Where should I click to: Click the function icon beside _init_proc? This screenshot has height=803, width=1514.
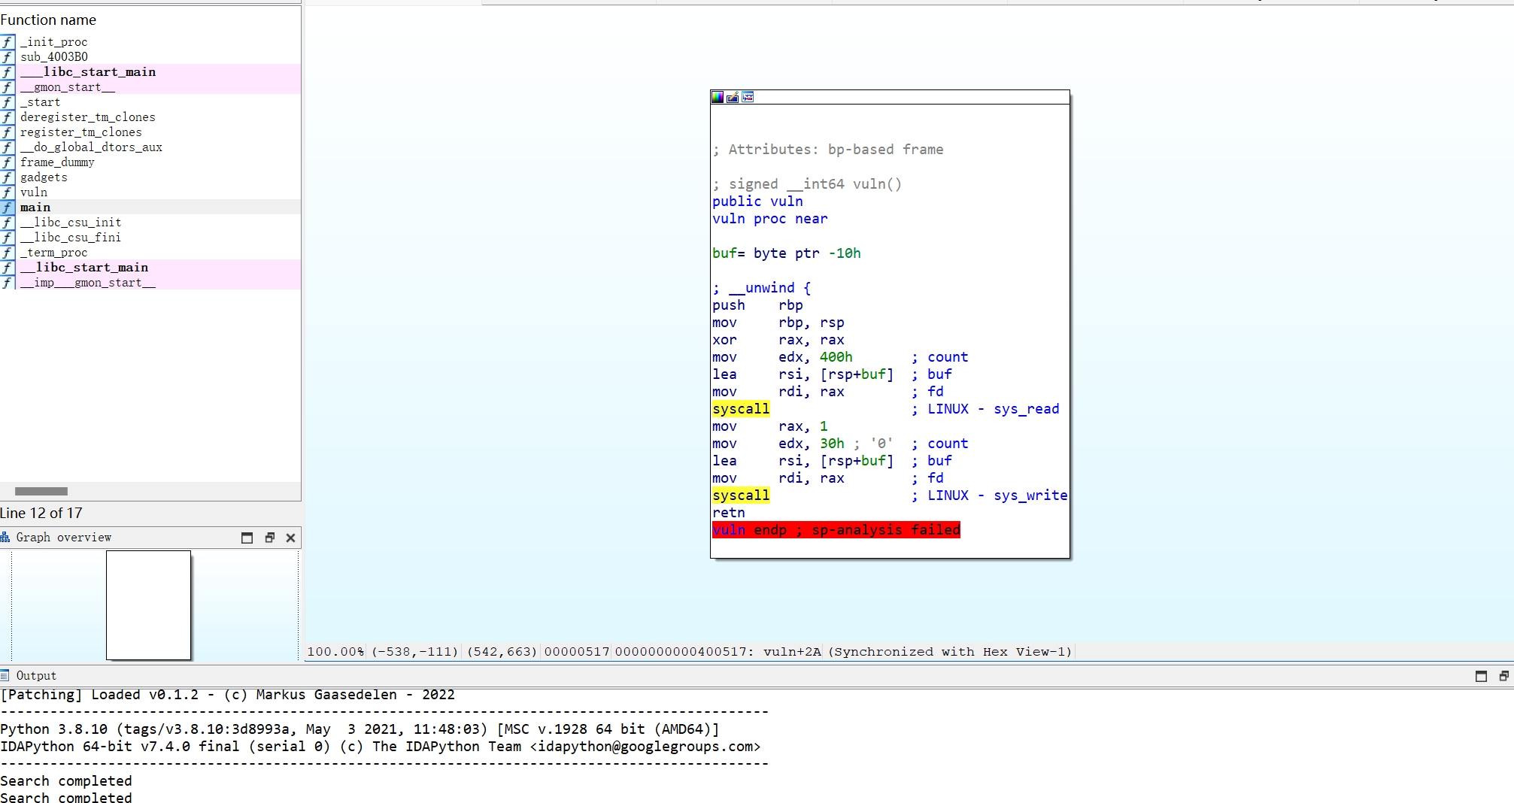coord(8,42)
